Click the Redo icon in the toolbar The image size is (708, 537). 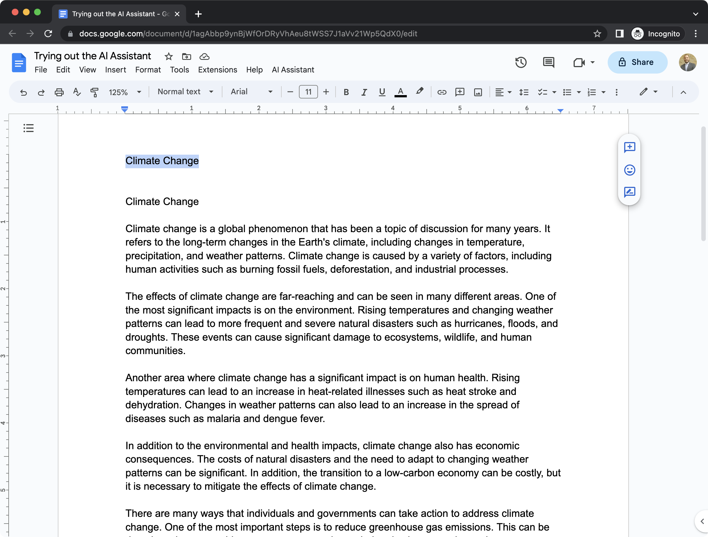[41, 92]
